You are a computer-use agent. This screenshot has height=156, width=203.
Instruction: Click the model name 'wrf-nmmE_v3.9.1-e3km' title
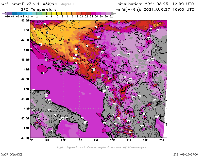point(28,4)
